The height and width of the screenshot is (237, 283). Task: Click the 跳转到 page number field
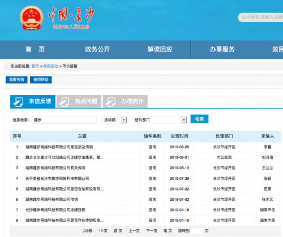(x=197, y=231)
